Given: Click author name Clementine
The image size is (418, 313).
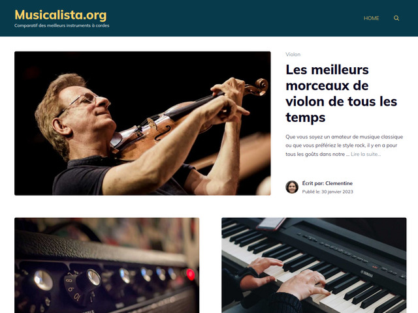Looking at the screenshot, I should (339, 183).
